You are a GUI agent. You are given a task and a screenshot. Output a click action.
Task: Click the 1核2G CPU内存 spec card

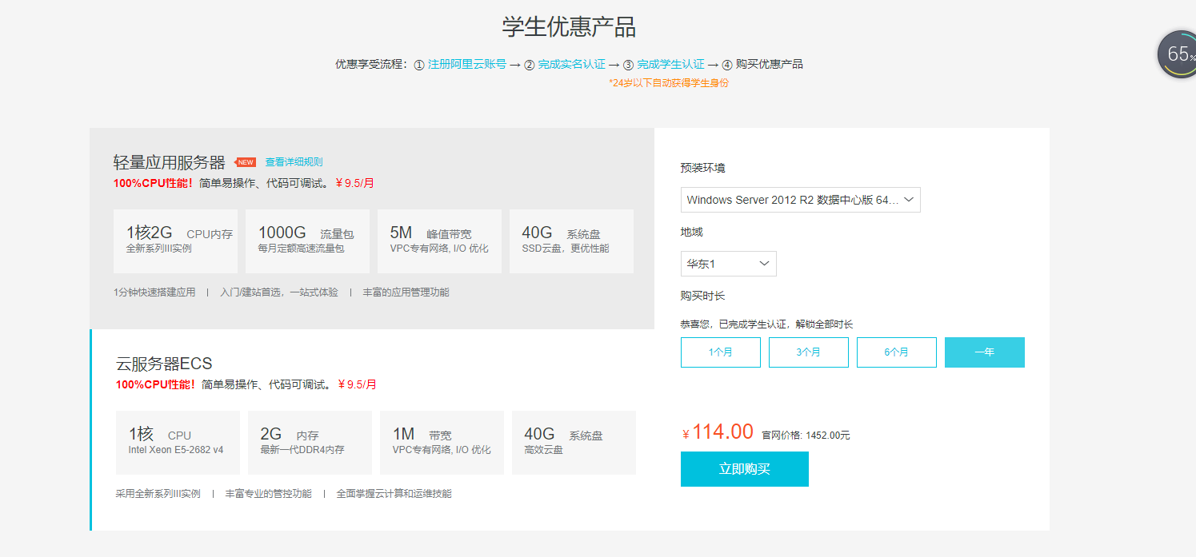click(x=175, y=241)
